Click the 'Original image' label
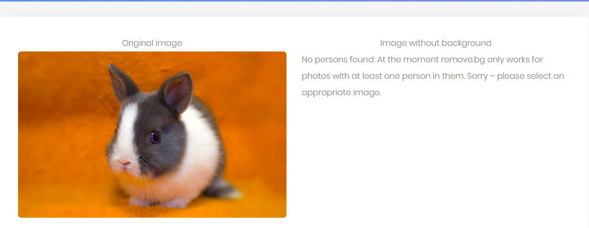This screenshot has height=228, width=589. click(152, 43)
